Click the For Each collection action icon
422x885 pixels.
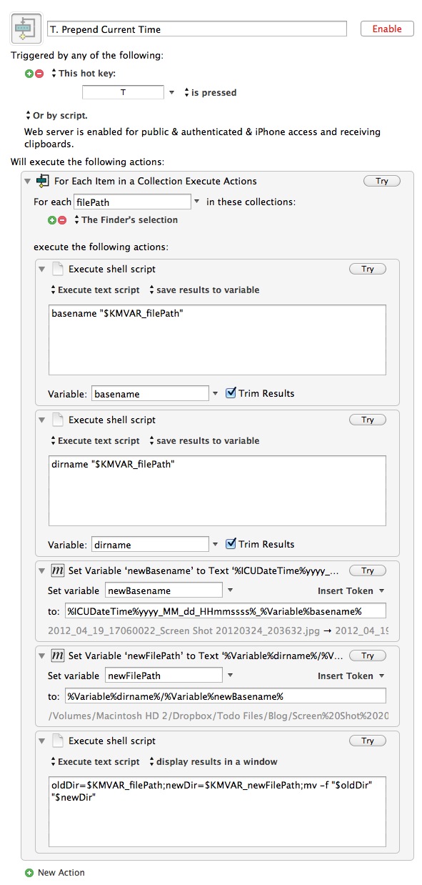pos(43,181)
